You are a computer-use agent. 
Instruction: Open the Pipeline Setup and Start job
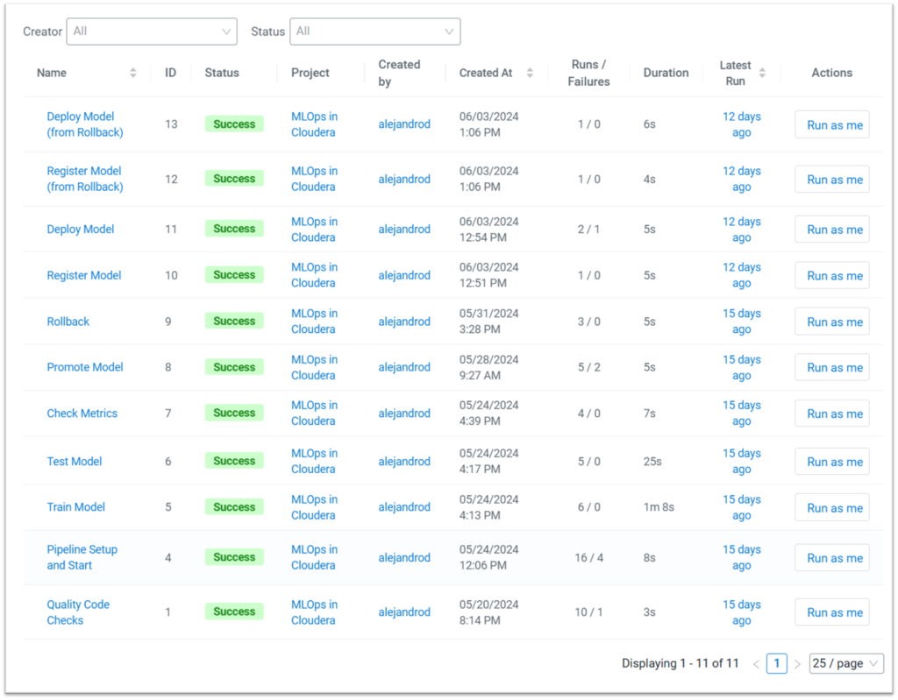(82, 557)
